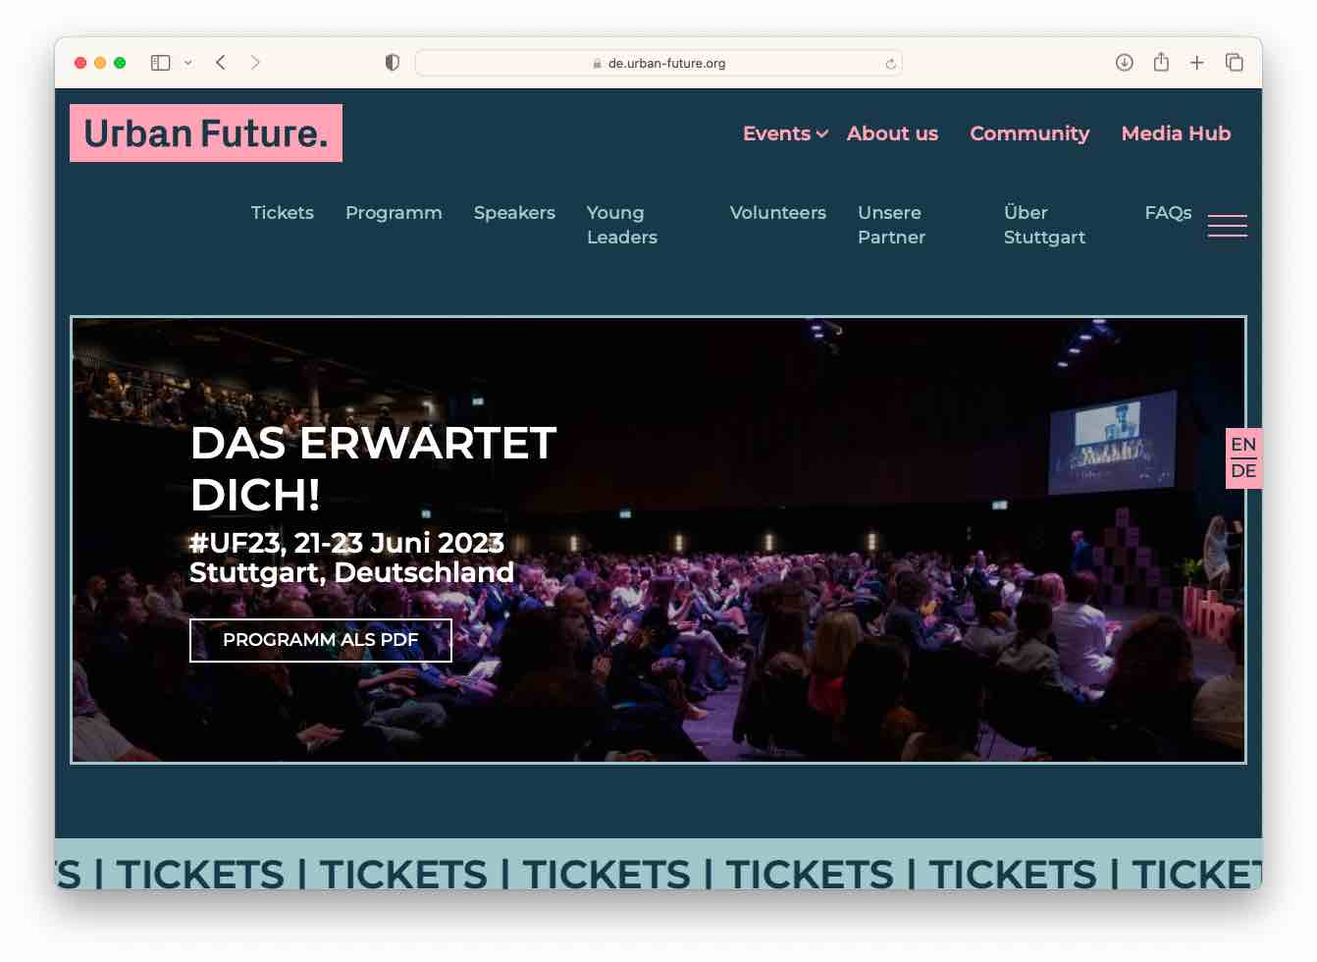Viewport: 1317px width, 962px height.
Task: Open the Share icon in toolbar
Action: coord(1161,62)
